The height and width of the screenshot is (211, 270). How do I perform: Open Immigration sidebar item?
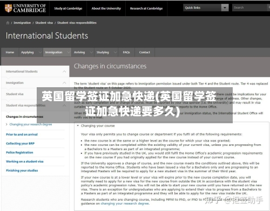click(15, 83)
